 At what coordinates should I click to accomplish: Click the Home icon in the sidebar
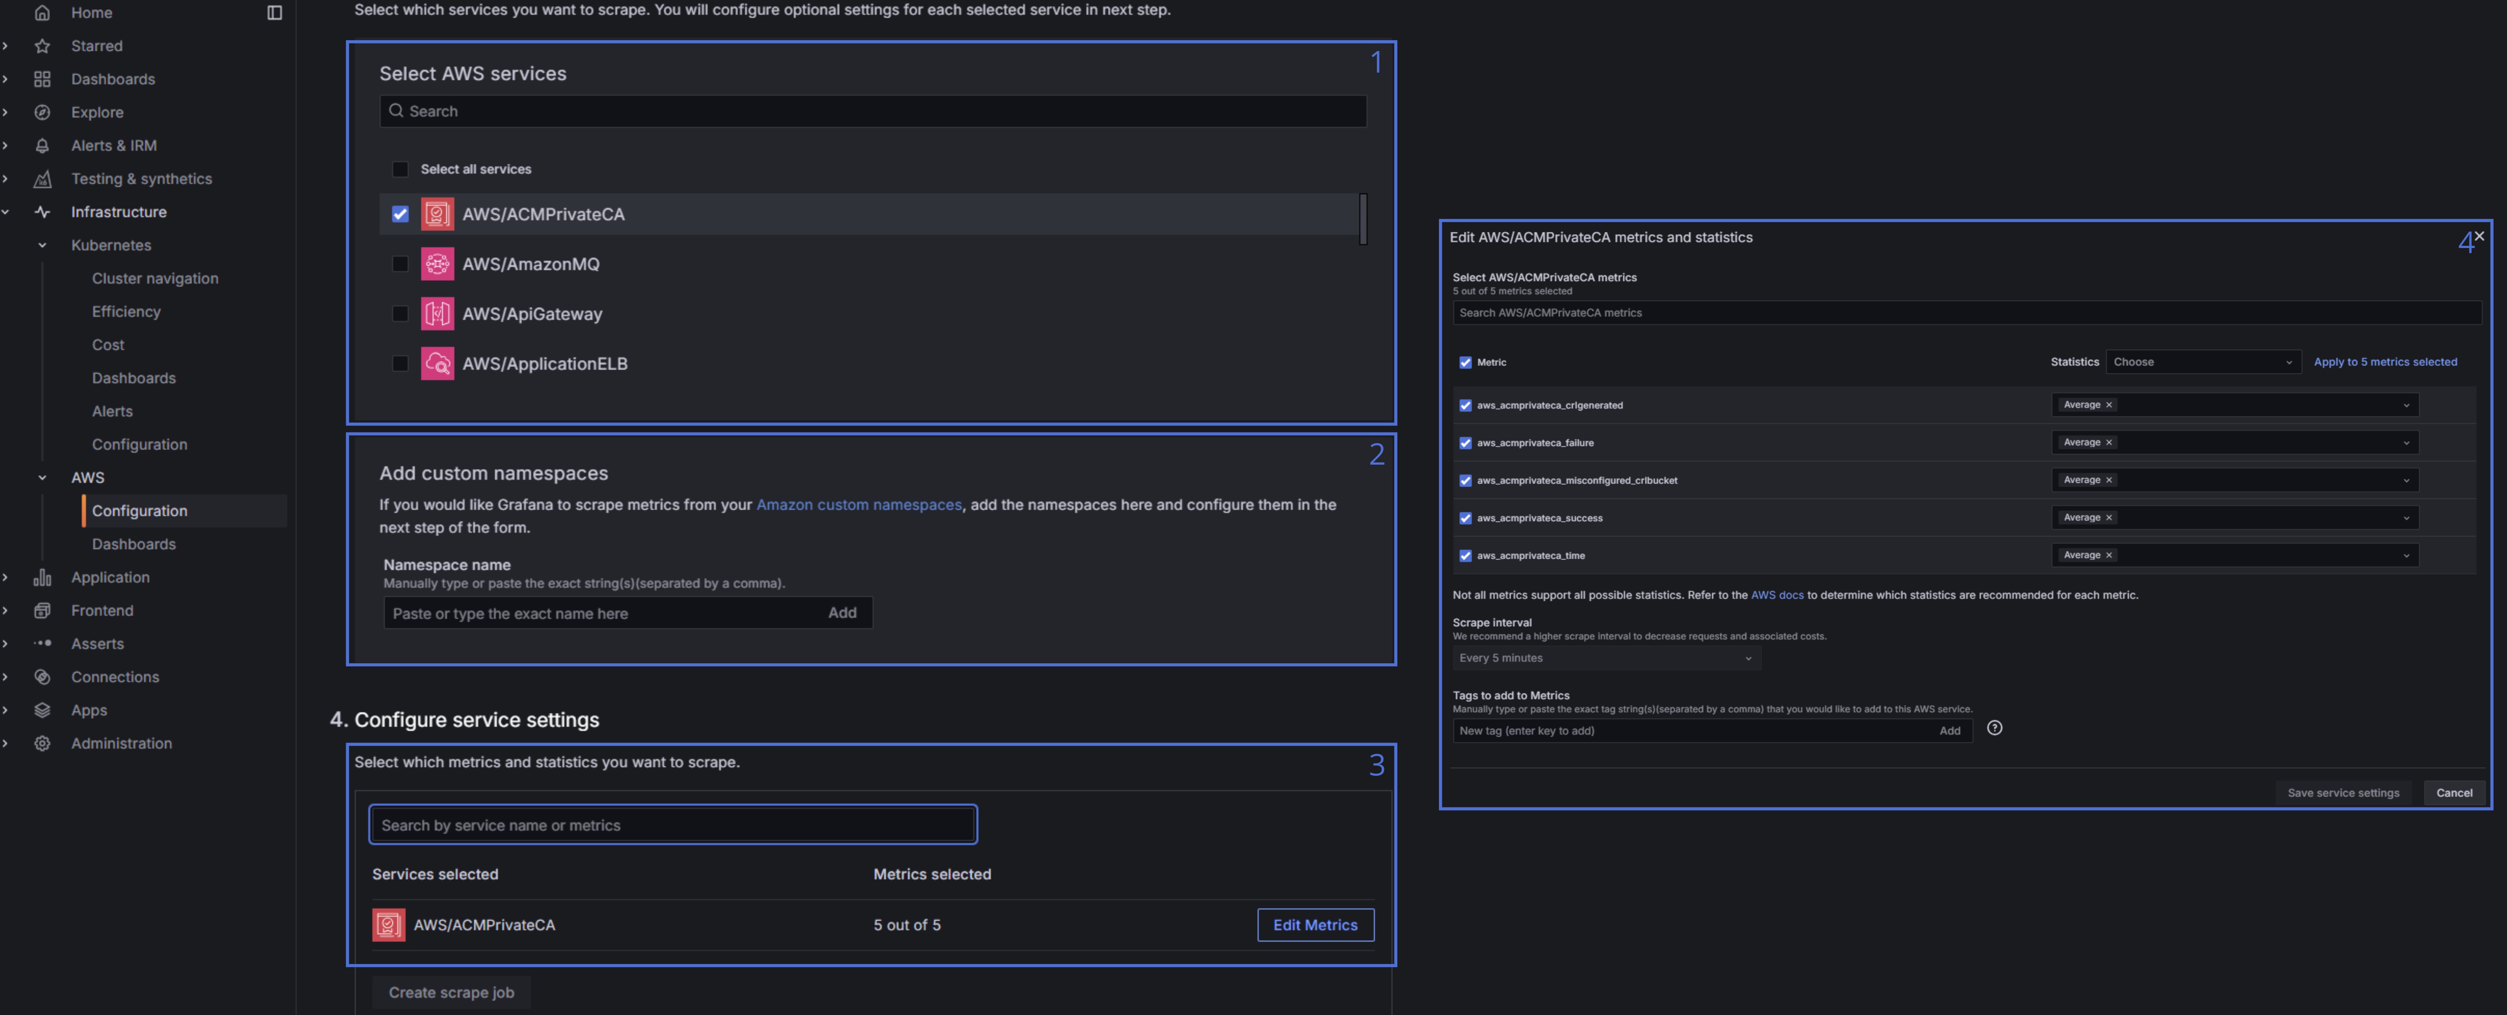[42, 13]
